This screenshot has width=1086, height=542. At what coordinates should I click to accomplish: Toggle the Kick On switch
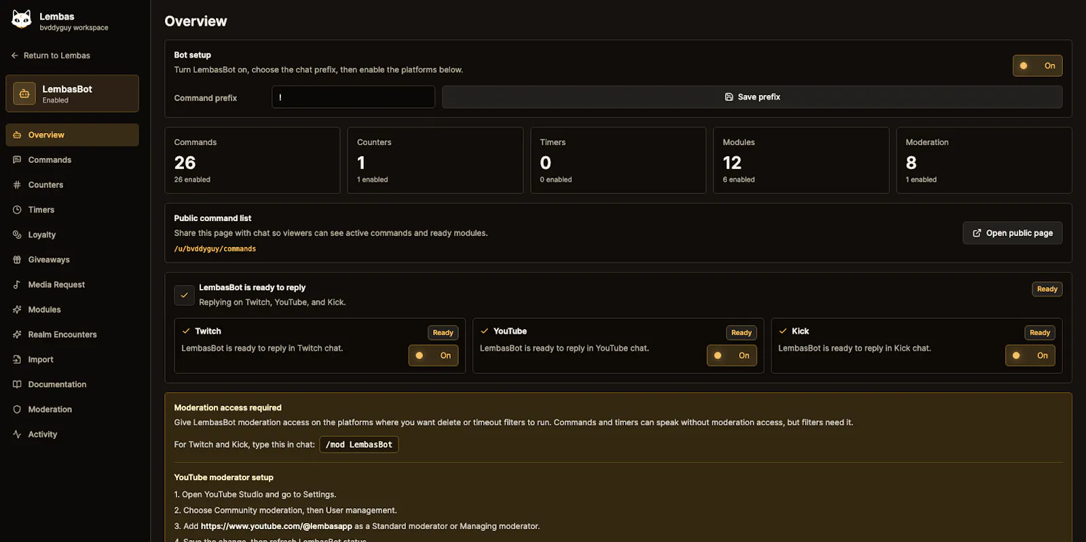[1030, 355]
